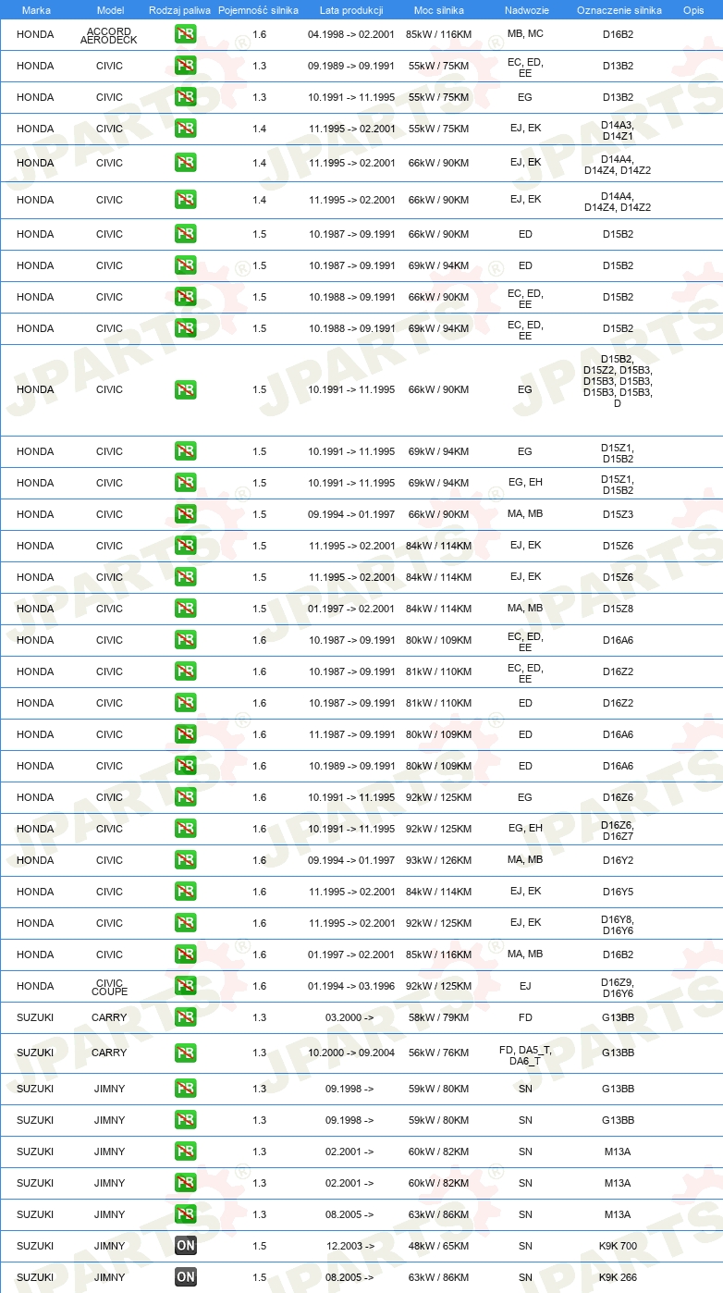Click the engine code D16Y5
Viewport: 723px width, 1293px height.
coord(618,892)
